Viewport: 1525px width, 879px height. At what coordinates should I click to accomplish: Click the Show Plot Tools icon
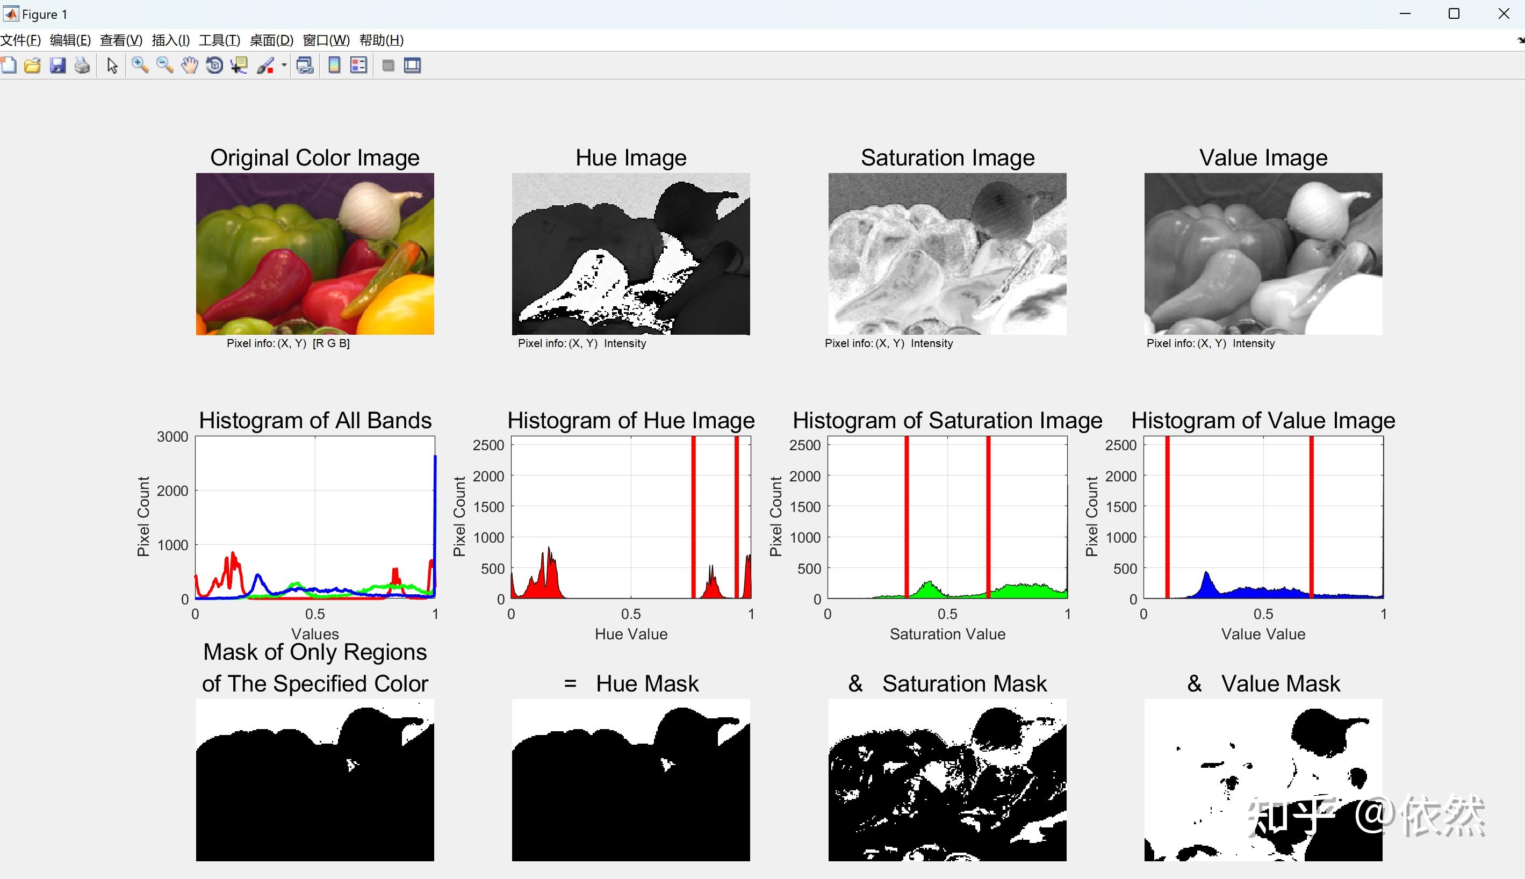pos(412,65)
